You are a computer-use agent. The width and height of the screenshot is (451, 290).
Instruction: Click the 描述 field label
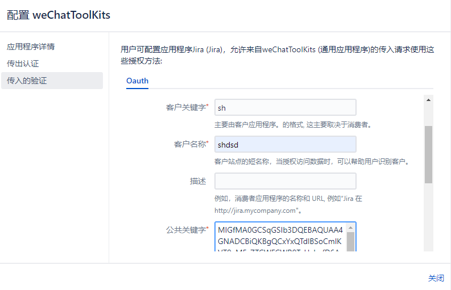click(x=197, y=181)
